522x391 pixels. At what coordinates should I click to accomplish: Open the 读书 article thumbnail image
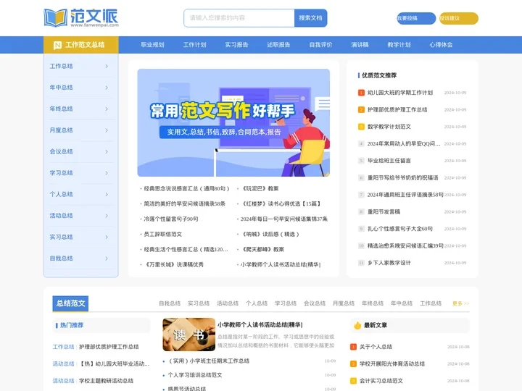188,335
